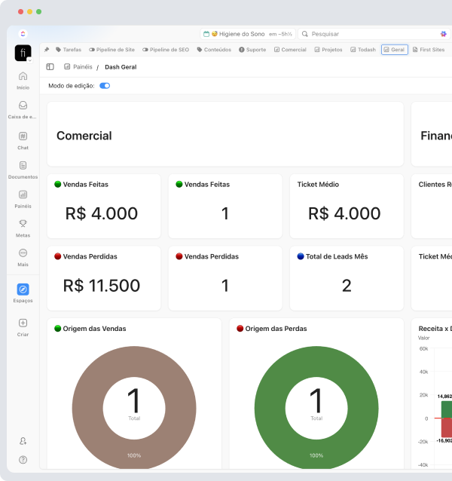Toggle the Modo de edição switch

[x=105, y=86]
